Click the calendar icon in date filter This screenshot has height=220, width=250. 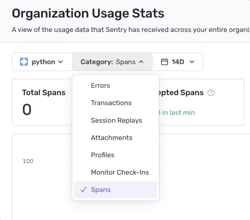coord(165,62)
